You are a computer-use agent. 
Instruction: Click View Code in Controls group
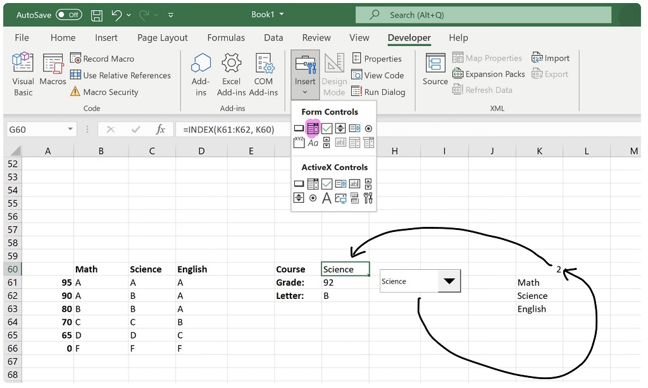coord(378,75)
